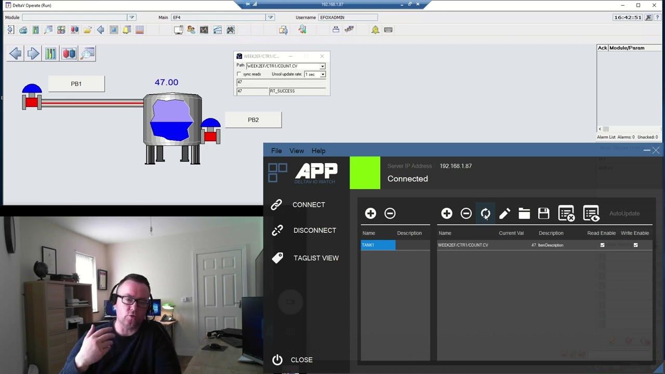Image resolution: width=665 pixels, height=374 pixels.
Task: Click the yellow alarm bell toolbar icon
Action: coord(375,30)
